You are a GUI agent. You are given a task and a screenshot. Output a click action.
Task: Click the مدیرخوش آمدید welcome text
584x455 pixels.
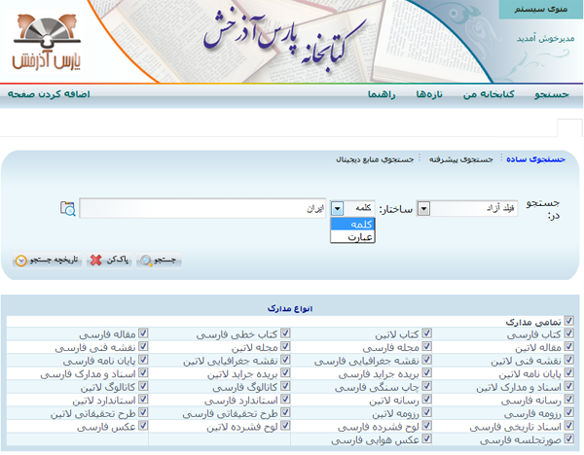[x=546, y=38]
